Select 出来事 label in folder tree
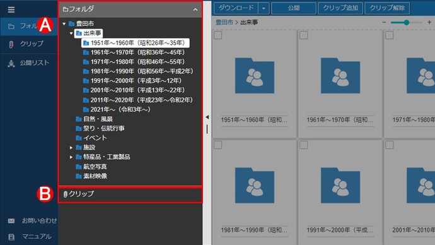This screenshot has width=435, height=245. click(x=92, y=33)
